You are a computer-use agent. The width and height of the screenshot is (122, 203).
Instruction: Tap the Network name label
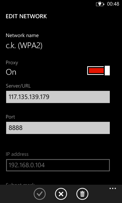click(22, 35)
